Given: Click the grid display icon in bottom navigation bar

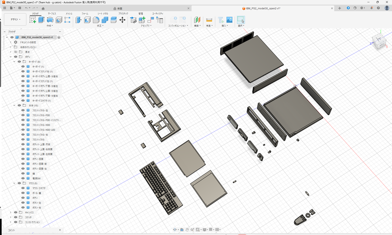Looking at the screenshot, I should tap(210, 230).
